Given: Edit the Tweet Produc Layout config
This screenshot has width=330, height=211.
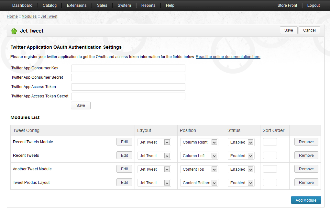Looking at the screenshot, I should (x=124, y=182).
